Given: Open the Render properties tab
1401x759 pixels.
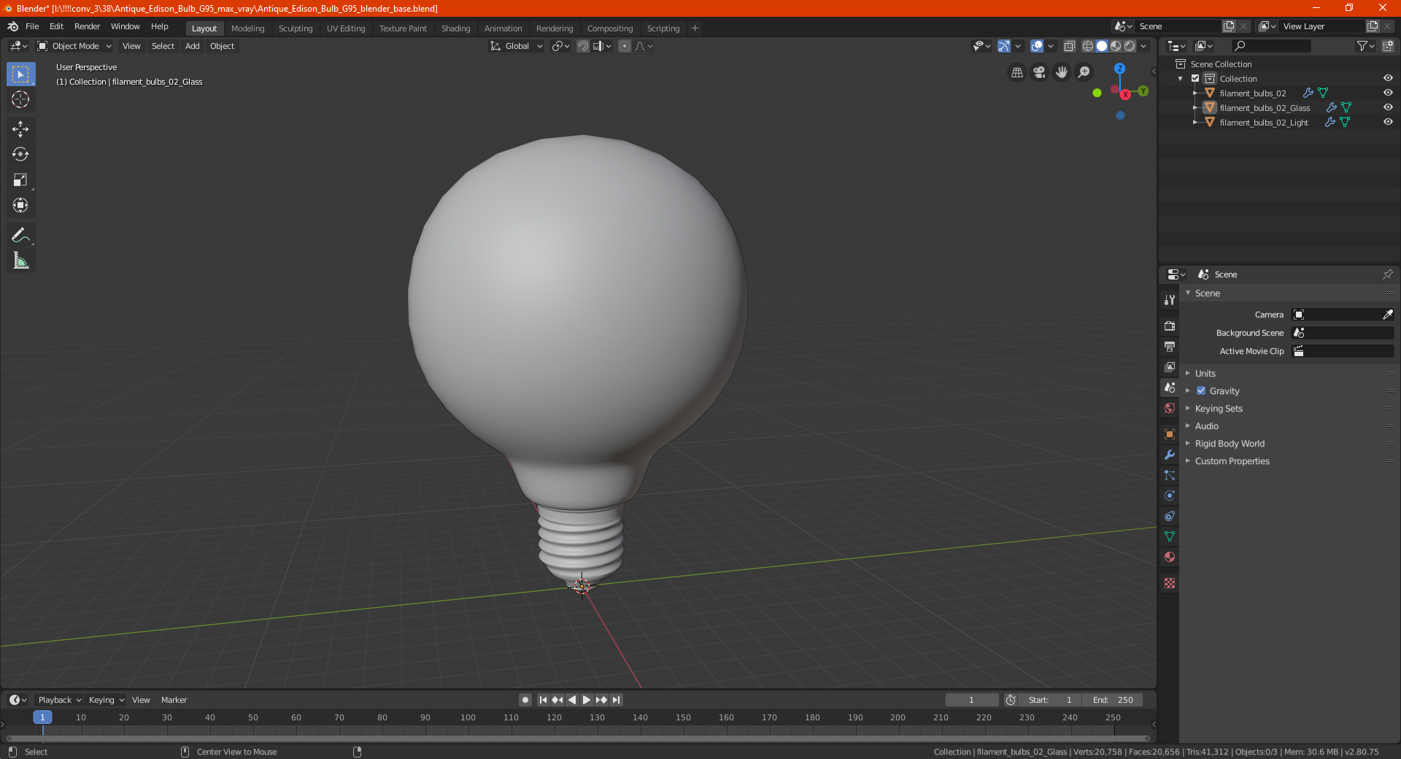Looking at the screenshot, I should pyautogui.click(x=1170, y=325).
